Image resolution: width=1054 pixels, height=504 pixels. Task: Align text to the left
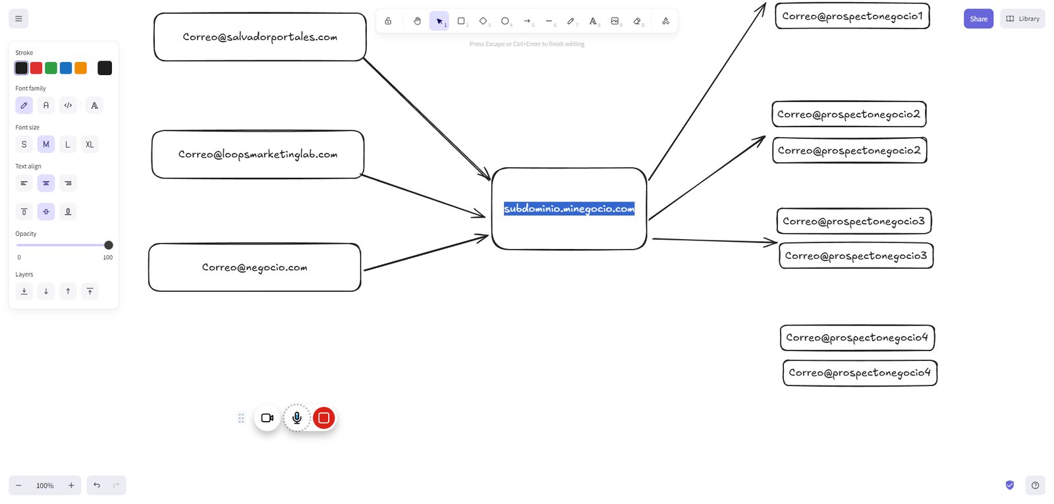tap(24, 183)
